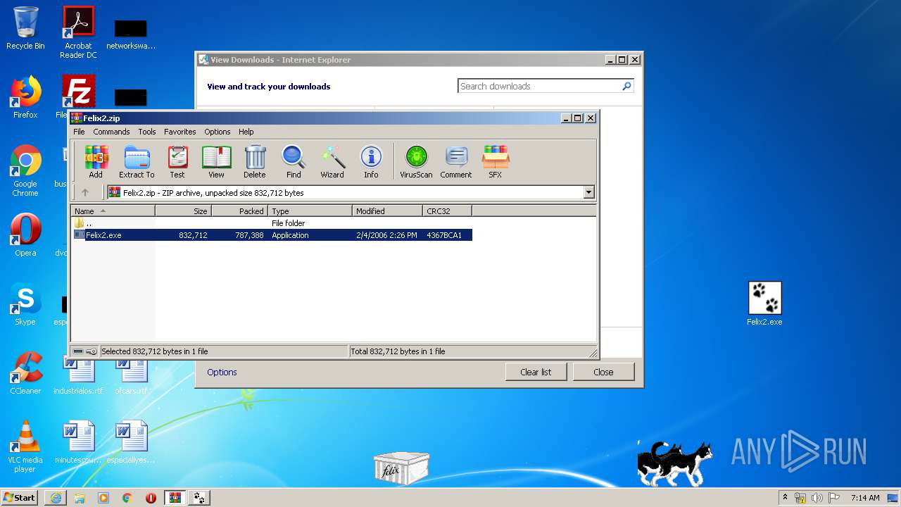901x507 pixels.
Task: Select the Acrobat Reader DC shortcut
Action: click(x=78, y=32)
